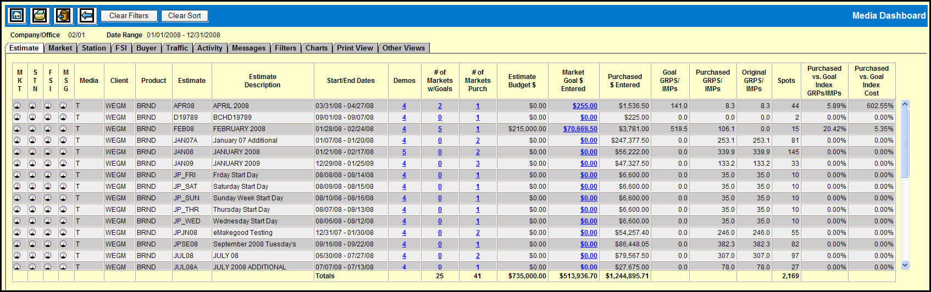Click the $255.00 market goal link
Image resolution: width=931 pixels, height=292 pixels.
pos(585,106)
